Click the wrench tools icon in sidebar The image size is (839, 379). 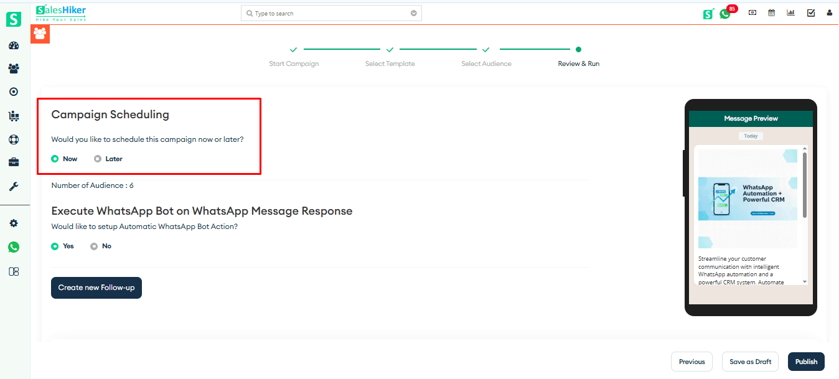tap(14, 186)
